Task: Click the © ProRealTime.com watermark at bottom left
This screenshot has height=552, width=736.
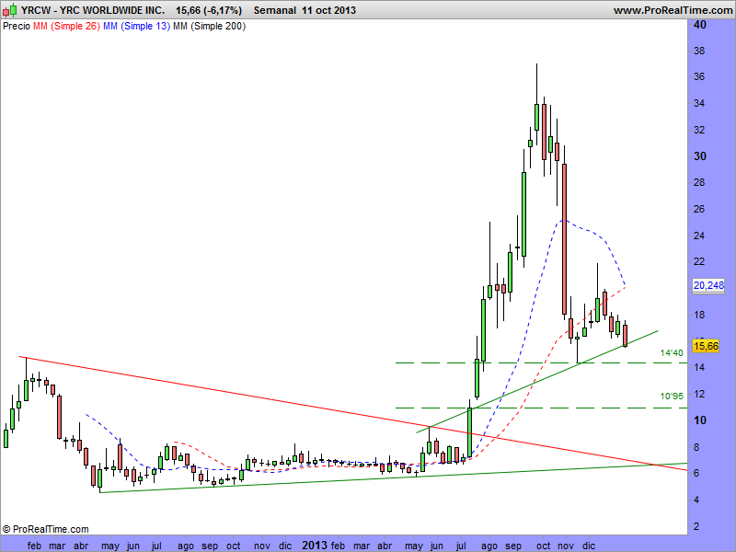Action: pos(46,529)
